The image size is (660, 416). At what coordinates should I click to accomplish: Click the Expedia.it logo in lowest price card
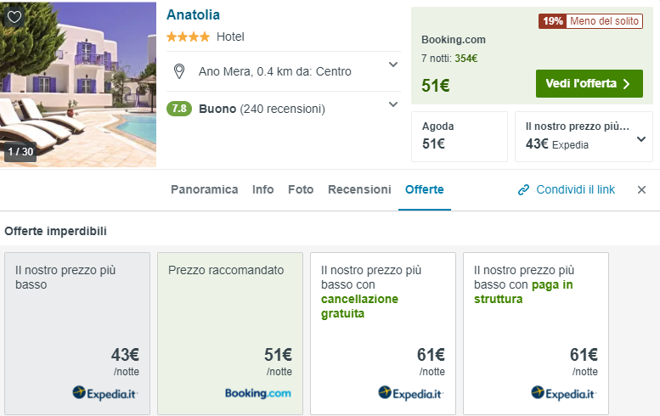coord(104,393)
